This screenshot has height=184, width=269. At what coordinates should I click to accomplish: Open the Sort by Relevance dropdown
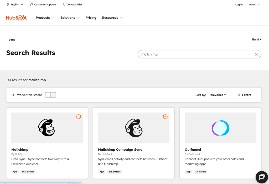[217, 95]
